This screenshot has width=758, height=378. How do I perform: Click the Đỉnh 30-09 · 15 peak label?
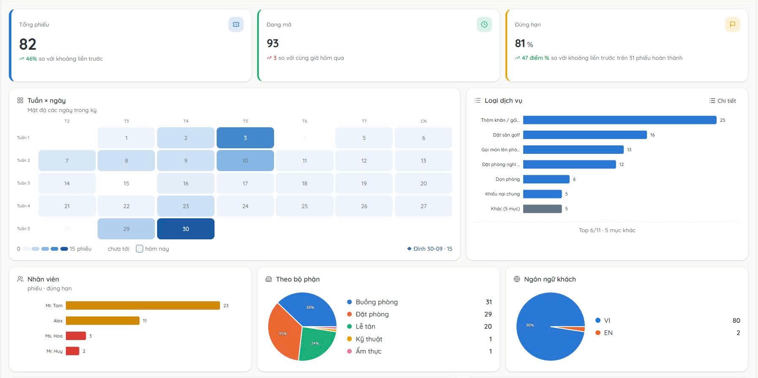tap(429, 249)
